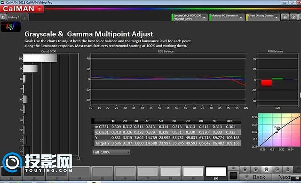
Task: Click the refresh loop icon
Action: [x=288, y=170]
